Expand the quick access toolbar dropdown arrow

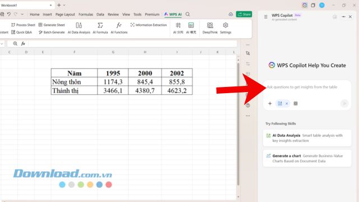(22, 14)
